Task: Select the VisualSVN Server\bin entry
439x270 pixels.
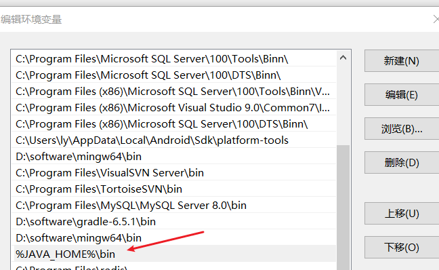Action: 174,173
